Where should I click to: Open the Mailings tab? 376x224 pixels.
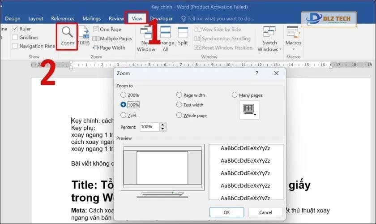click(x=92, y=18)
